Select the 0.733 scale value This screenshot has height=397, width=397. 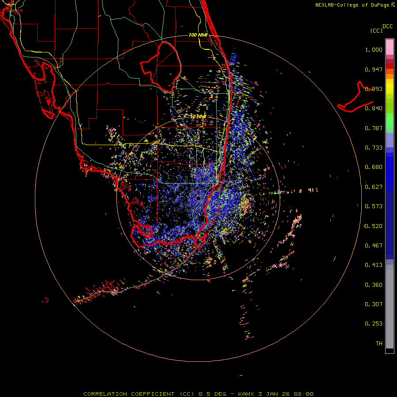pyautogui.click(x=374, y=148)
